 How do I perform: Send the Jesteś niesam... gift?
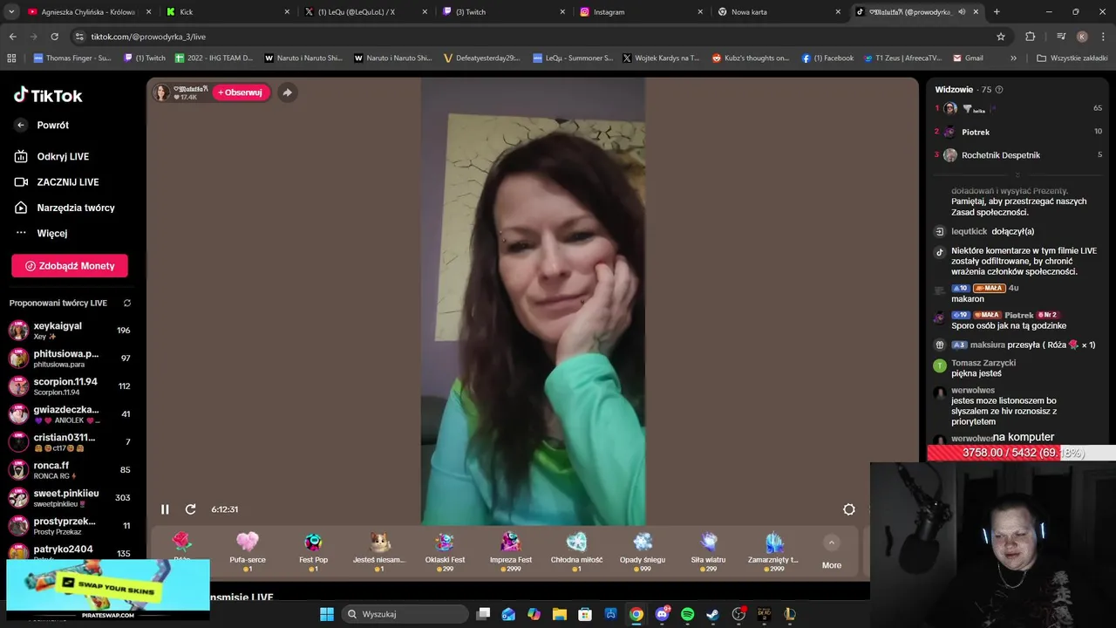pyautogui.click(x=379, y=551)
